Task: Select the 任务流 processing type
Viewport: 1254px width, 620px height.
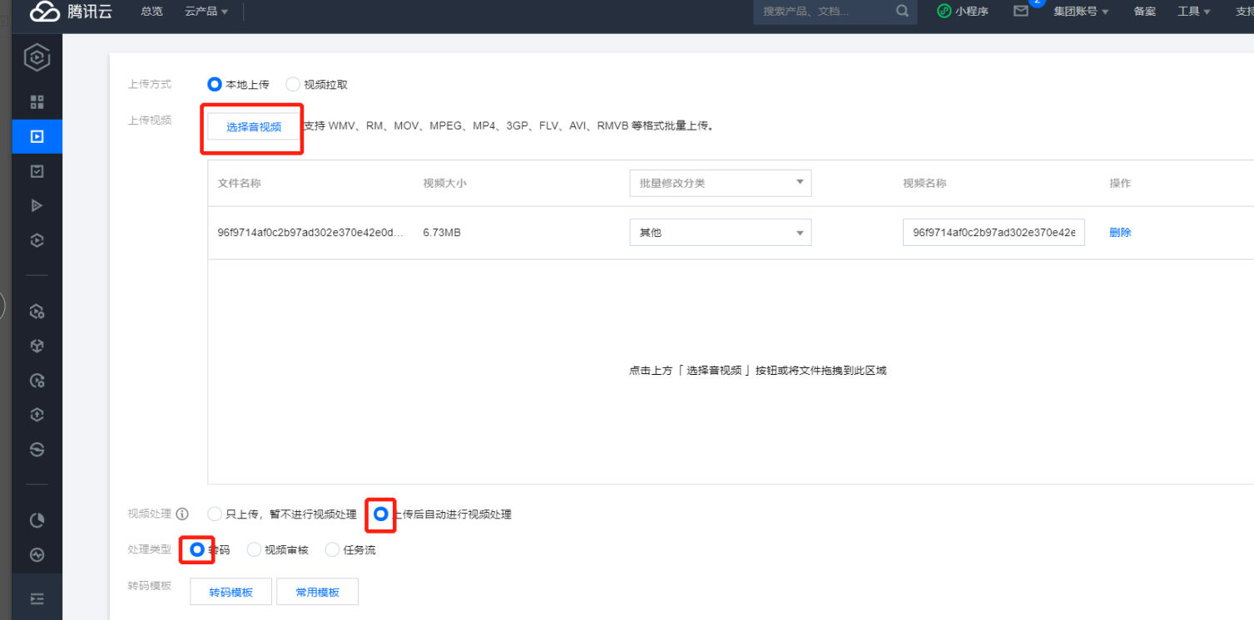Action: (333, 549)
